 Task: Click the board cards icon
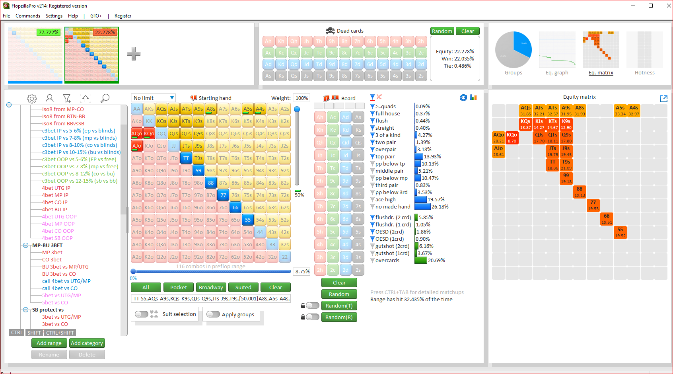(x=331, y=98)
